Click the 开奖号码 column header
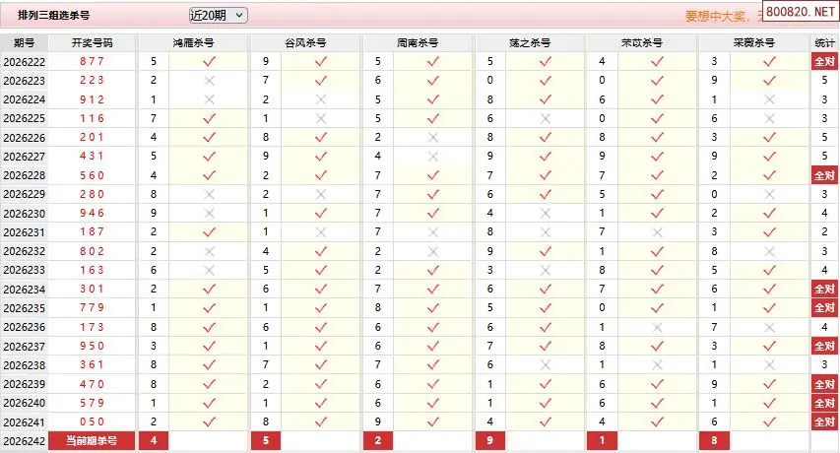 pos(93,42)
